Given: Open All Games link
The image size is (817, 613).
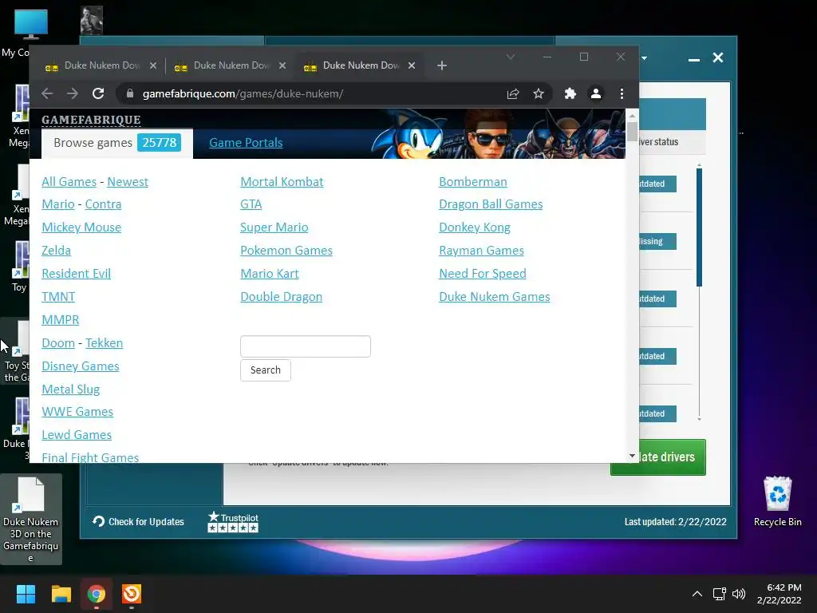Looking at the screenshot, I should click(69, 182).
